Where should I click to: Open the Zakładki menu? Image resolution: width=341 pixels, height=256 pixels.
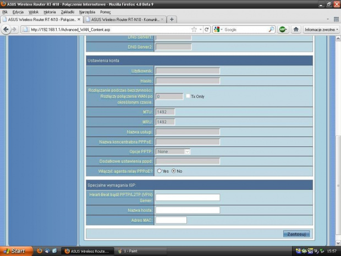coord(67,12)
